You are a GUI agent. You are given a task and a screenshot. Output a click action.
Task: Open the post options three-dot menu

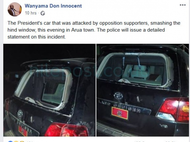click(183, 5)
